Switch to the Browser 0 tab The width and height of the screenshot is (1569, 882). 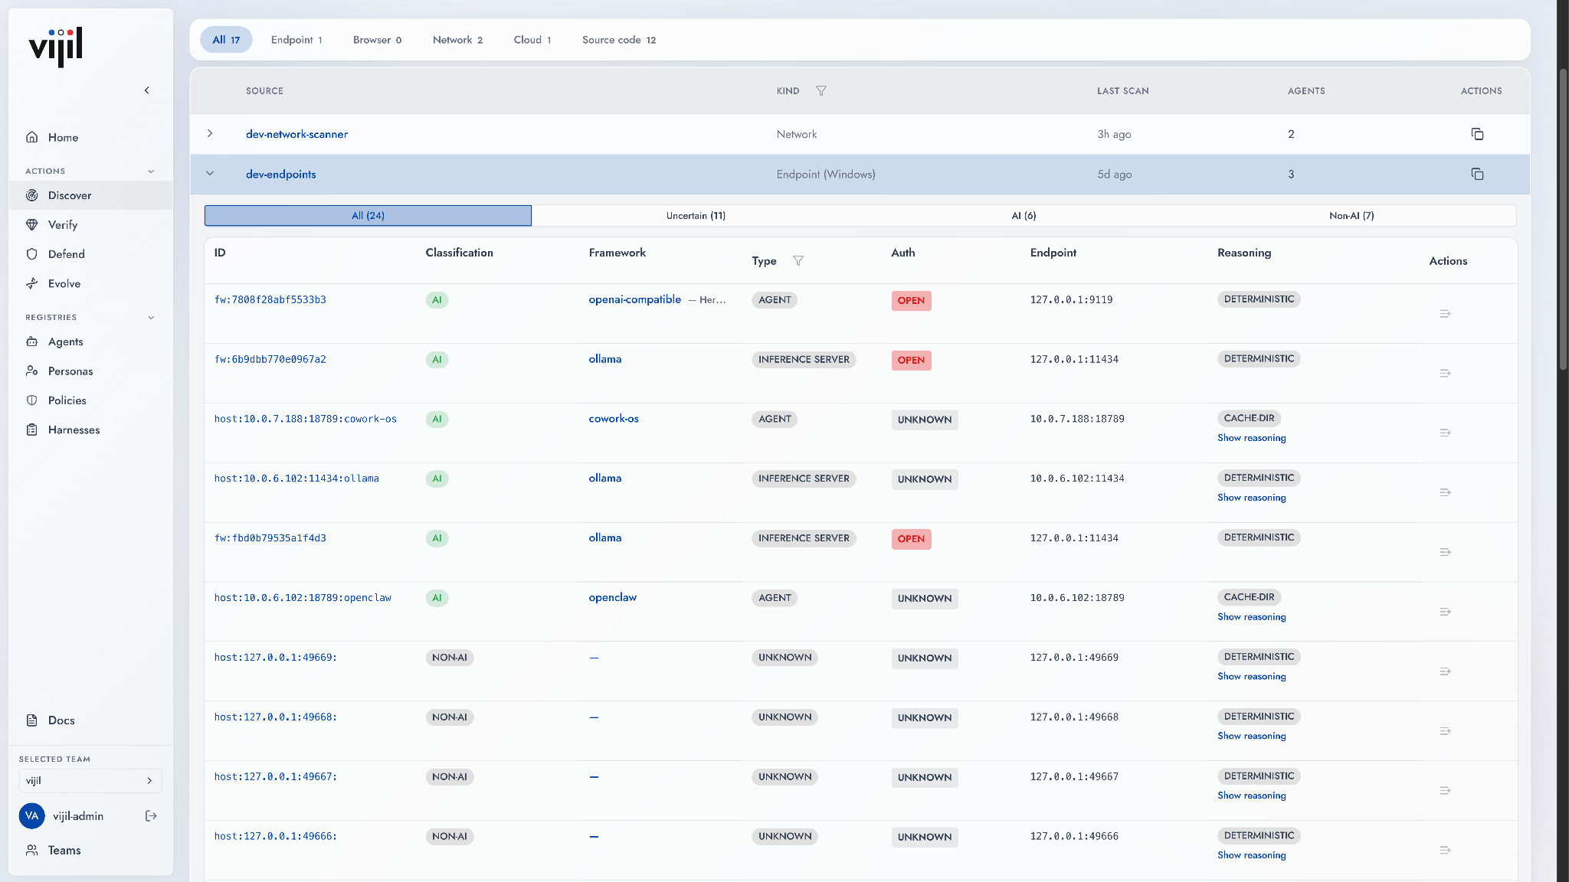click(377, 40)
